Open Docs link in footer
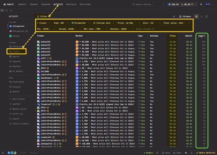217x155 pixels. pyautogui.click(x=166, y=153)
